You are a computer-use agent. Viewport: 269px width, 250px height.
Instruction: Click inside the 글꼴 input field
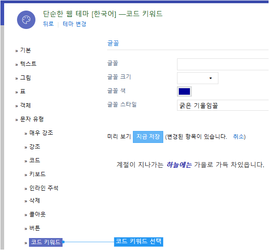(223, 64)
